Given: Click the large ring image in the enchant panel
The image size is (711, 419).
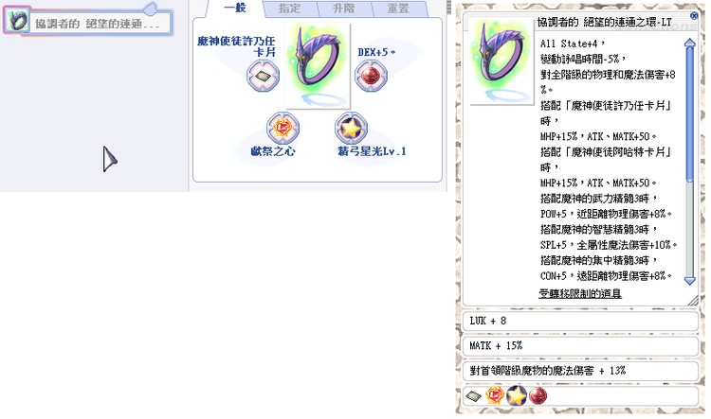Looking at the screenshot, I should (317, 66).
